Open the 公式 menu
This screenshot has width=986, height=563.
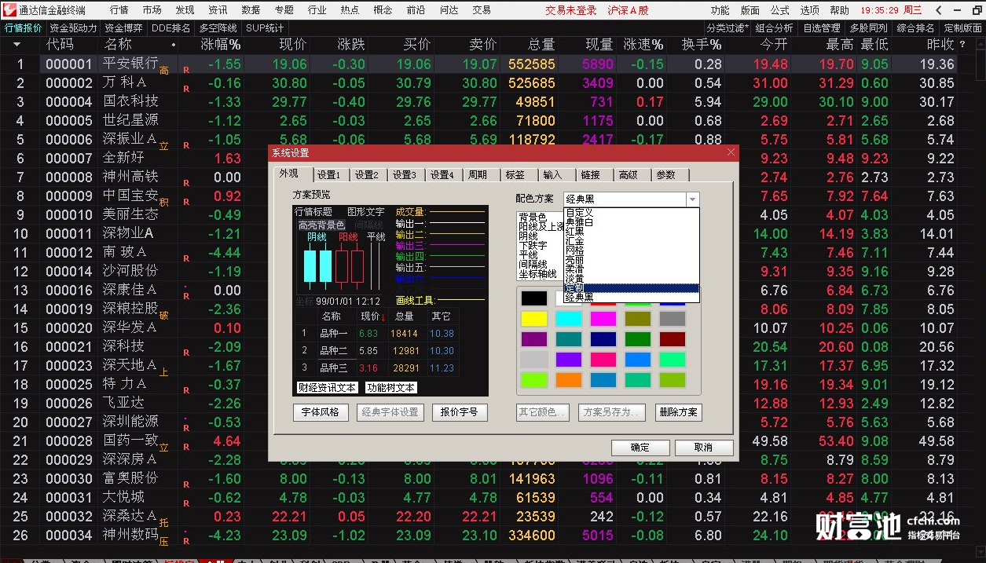(779, 10)
